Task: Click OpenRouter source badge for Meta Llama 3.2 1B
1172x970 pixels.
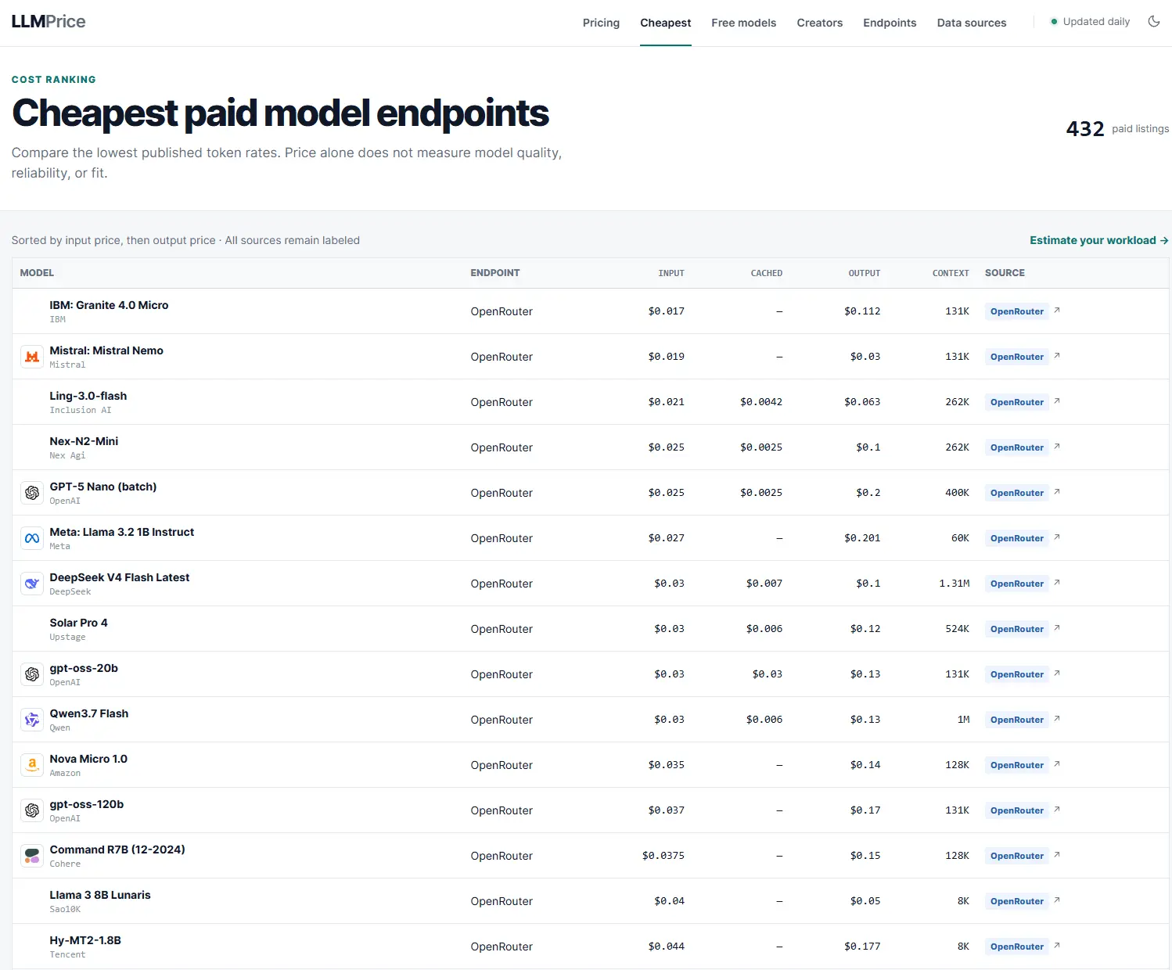Action: pos(1017,538)
